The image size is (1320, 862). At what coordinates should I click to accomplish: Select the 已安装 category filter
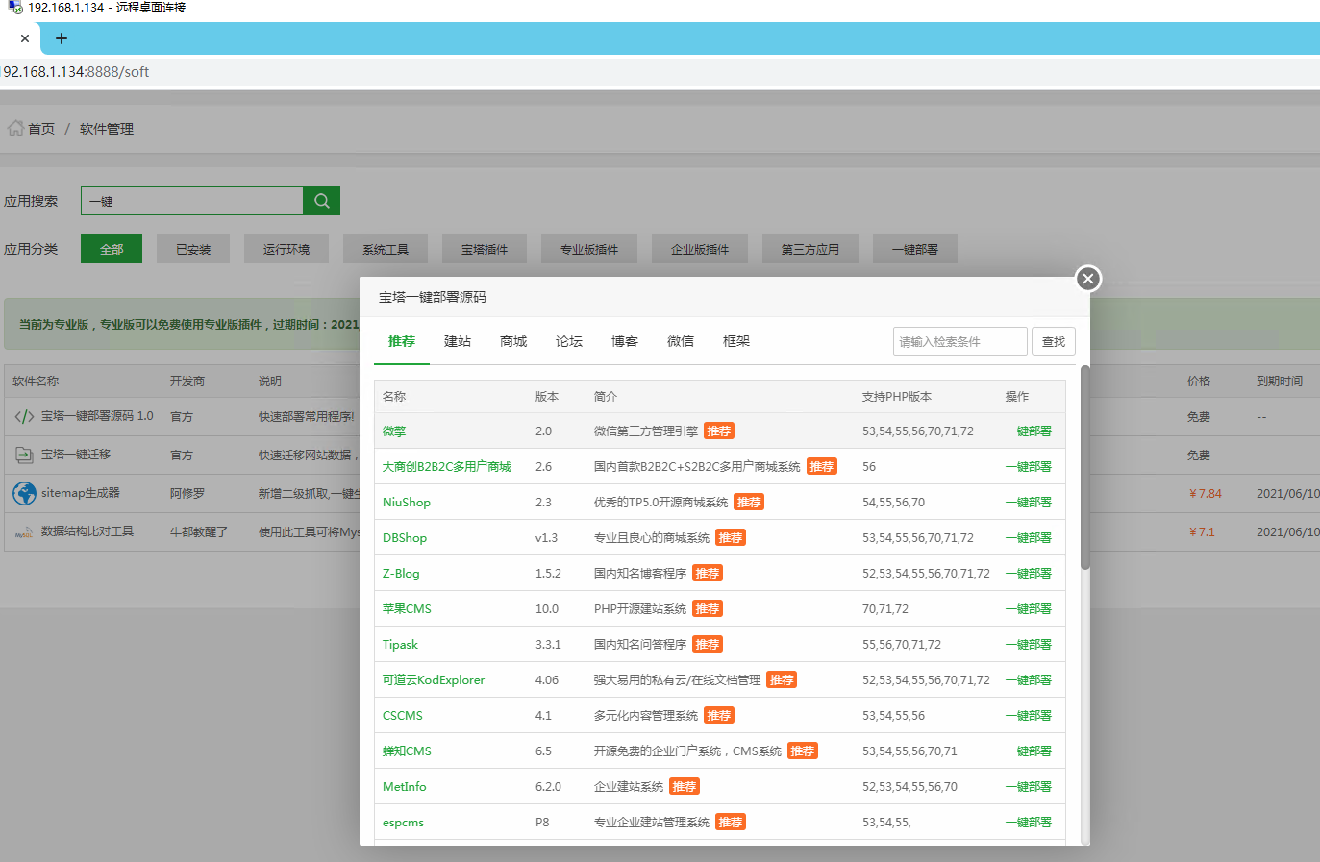pyautogui.click(x=193, y=249)
